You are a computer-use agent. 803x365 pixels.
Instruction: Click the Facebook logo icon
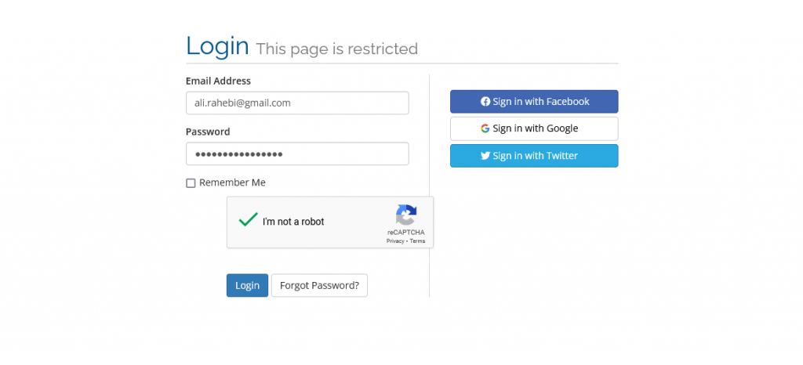click(485, 102)
